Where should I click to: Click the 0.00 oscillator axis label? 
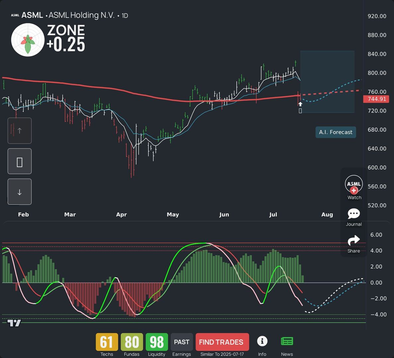pyautogui.click(x=376, y=283)
